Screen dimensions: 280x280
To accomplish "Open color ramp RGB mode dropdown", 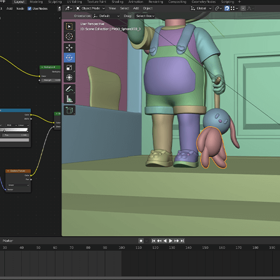I will 11,125.
